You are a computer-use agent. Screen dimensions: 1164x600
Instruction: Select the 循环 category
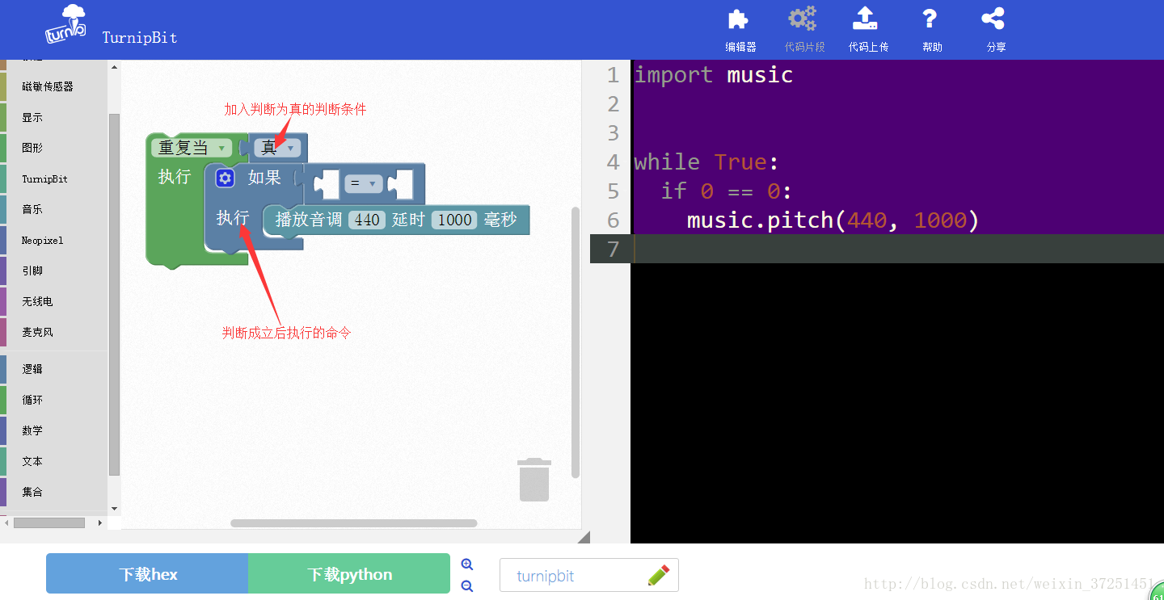click(x=53, y=400)
